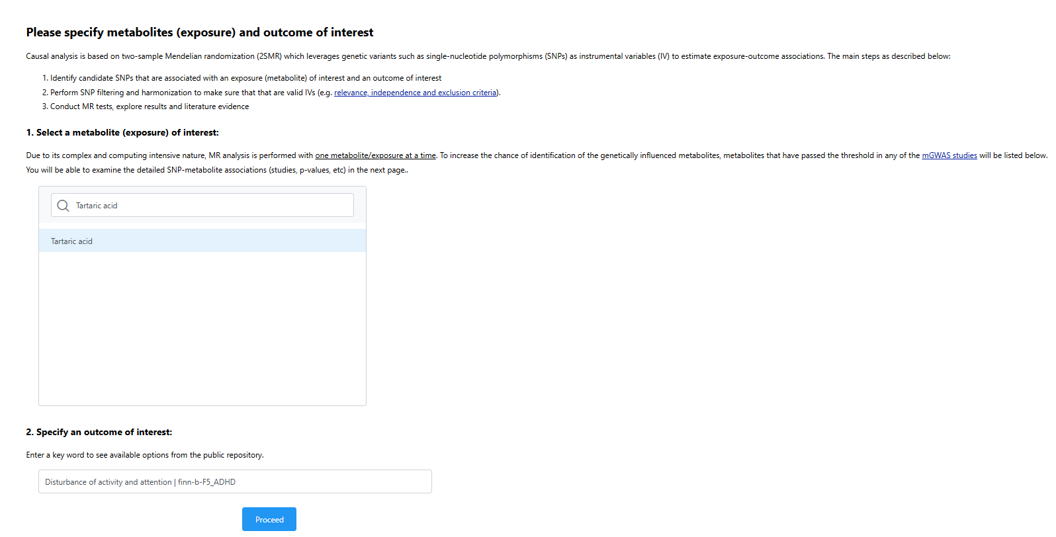The image size is (1056, 537).
Task: Click the 'Specify an outcome of interest' heading
Action: (99, 433)
